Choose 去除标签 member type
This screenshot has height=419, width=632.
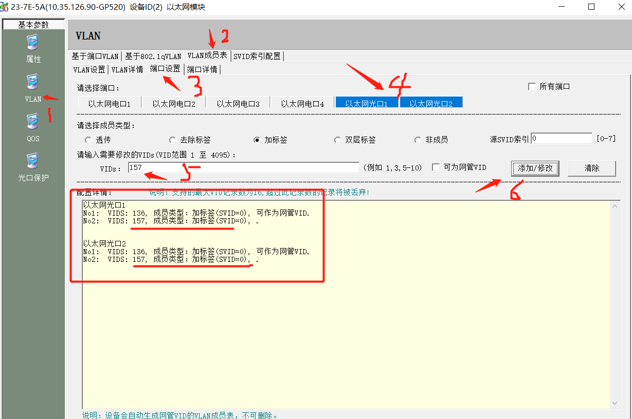coord(172,140)
